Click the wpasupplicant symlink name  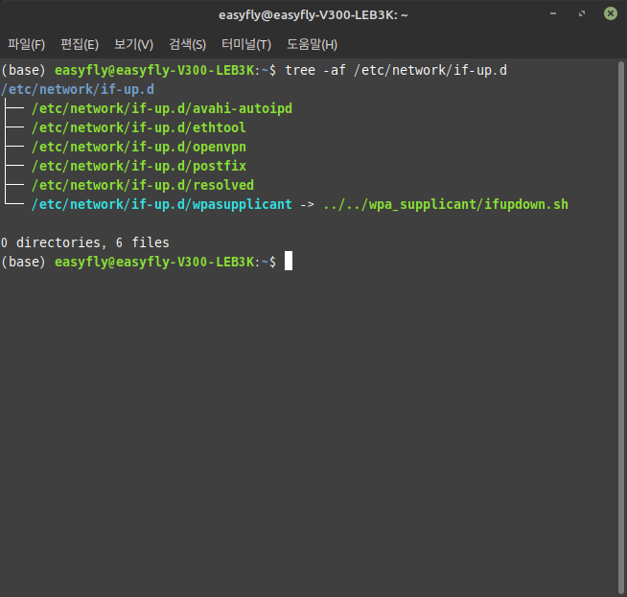pyautogui.click(x=162, y=205)
